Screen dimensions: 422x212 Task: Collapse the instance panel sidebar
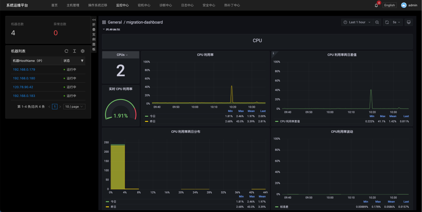click(x=94, y=34)
